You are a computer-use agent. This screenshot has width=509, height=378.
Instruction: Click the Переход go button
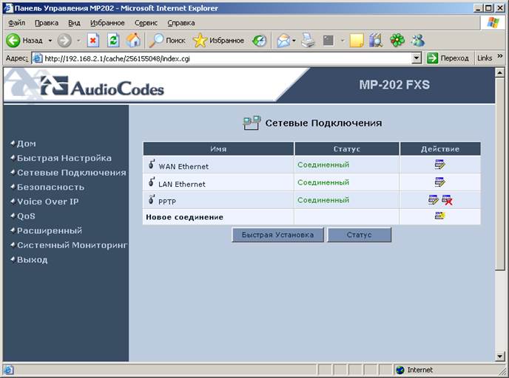448,58
